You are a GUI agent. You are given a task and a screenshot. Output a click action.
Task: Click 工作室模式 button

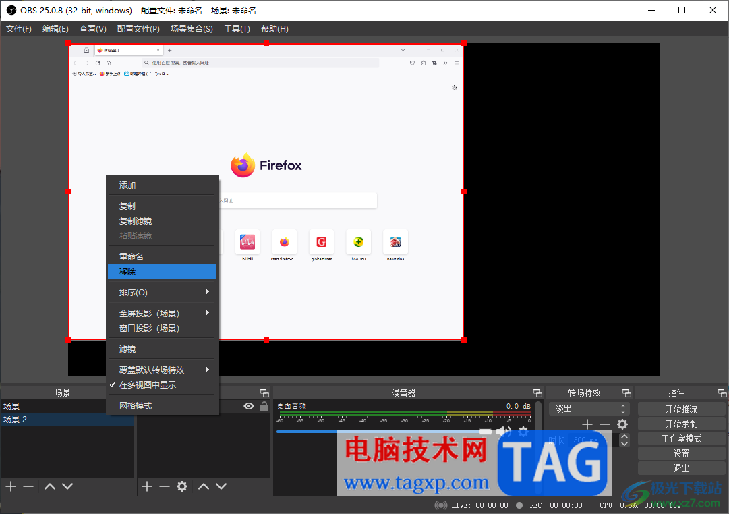point(681,438)
